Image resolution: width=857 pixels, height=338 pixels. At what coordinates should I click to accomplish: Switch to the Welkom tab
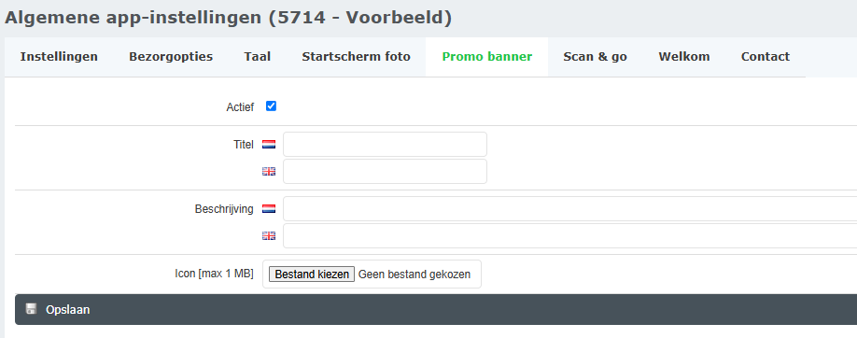point(684,57)
